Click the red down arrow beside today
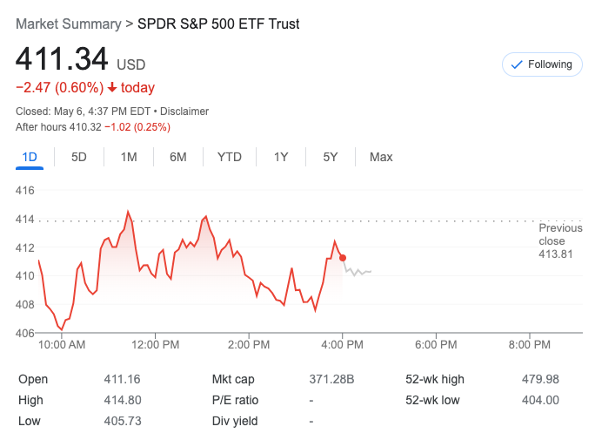595x440 pixels. click(112, 88)
